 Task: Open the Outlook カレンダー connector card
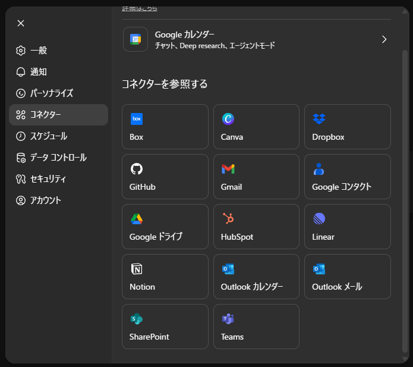click(x=256, y=277)
